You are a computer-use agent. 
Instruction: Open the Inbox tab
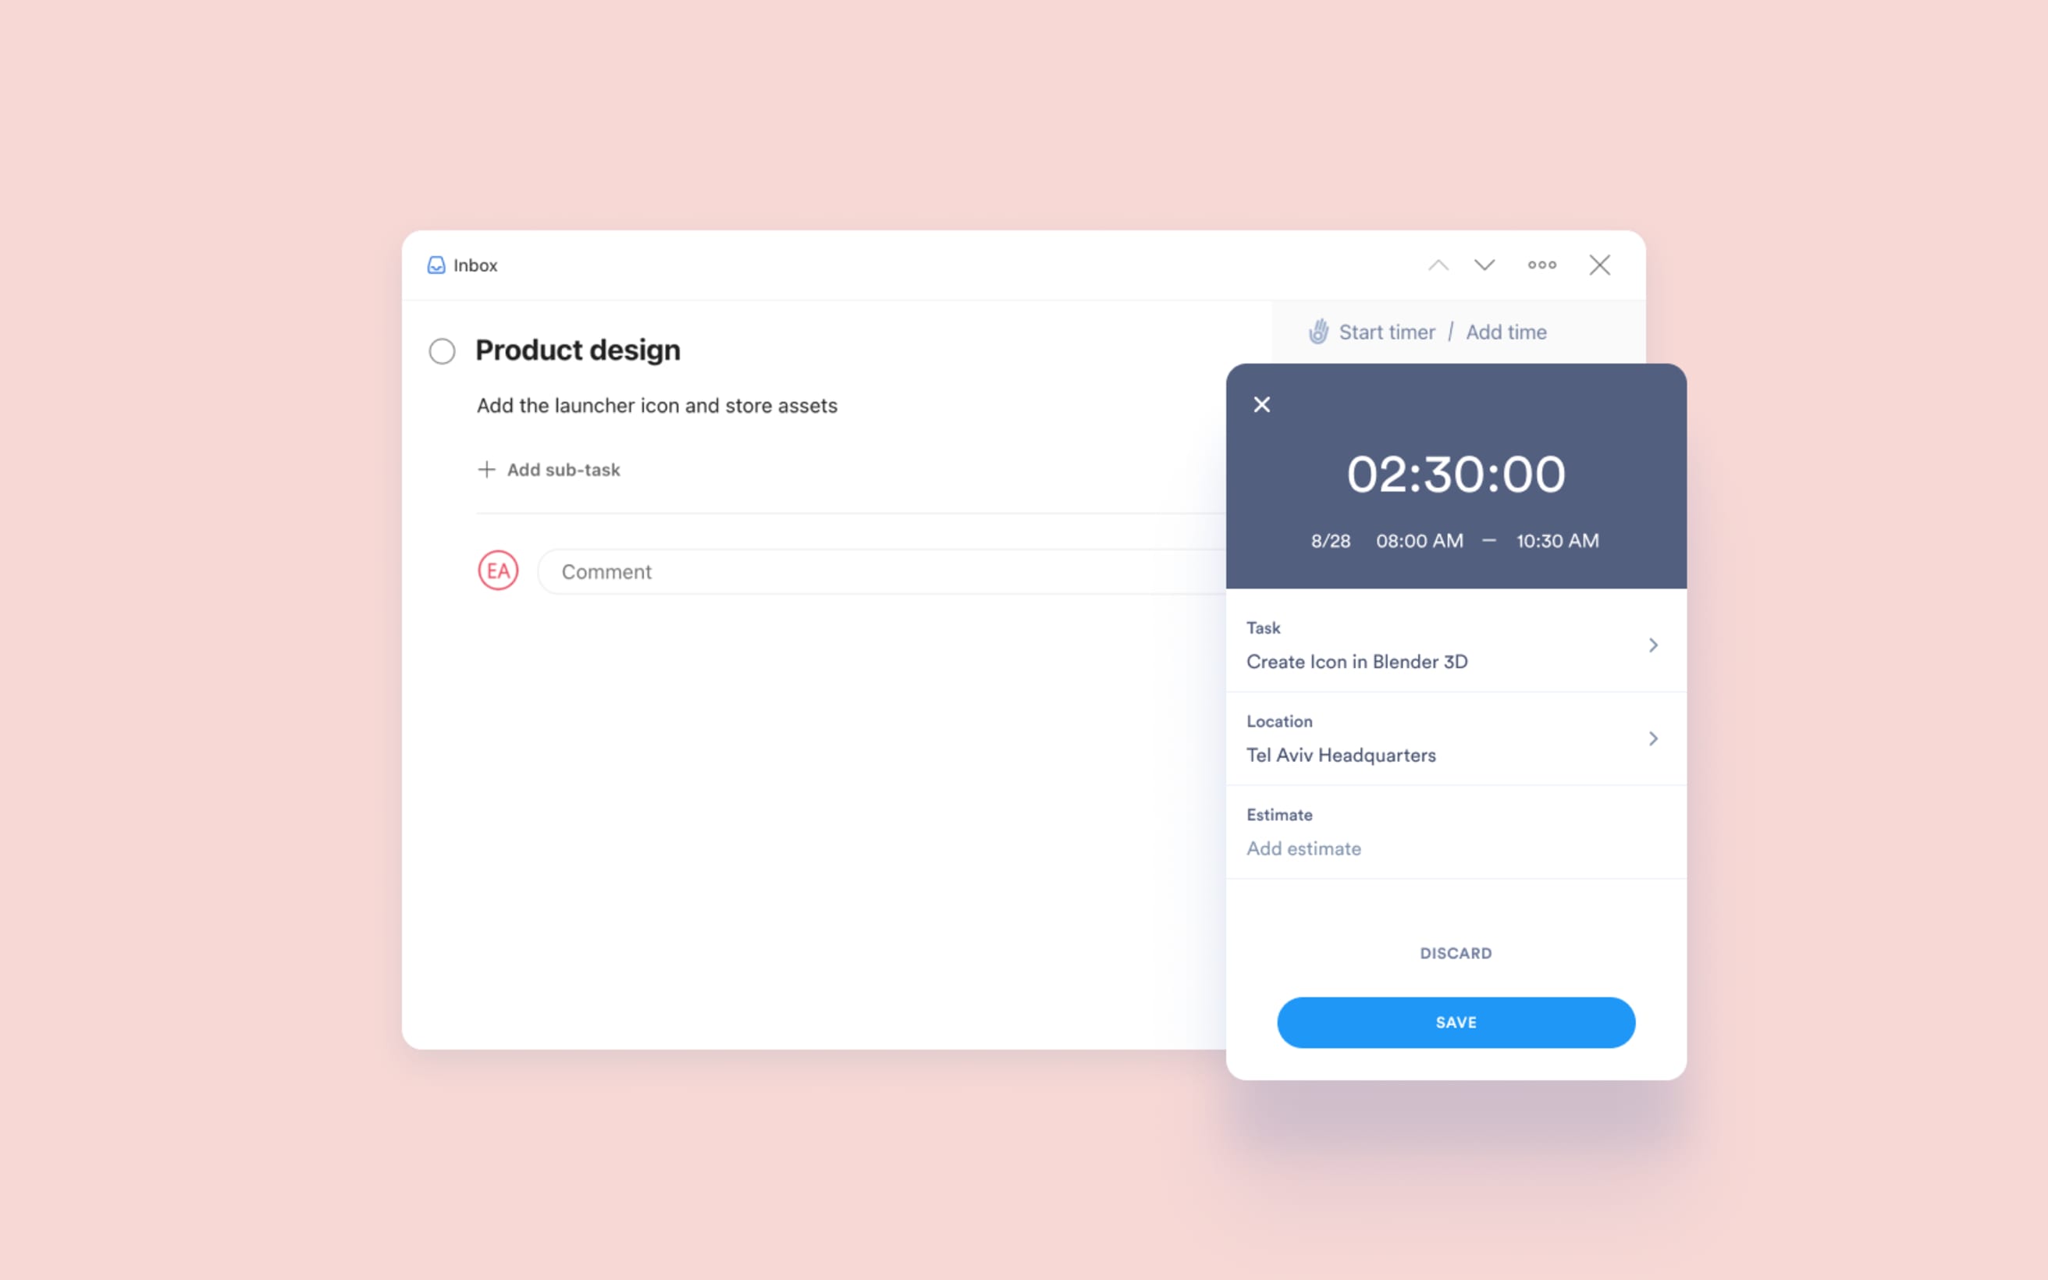pos(460,264)
